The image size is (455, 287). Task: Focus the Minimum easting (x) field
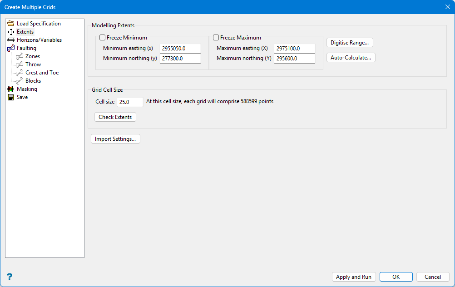pos(180,49)
